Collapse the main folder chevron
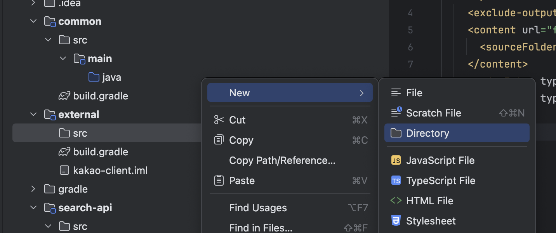The width and height of the screenshot is (556, 233). (63, 59)
